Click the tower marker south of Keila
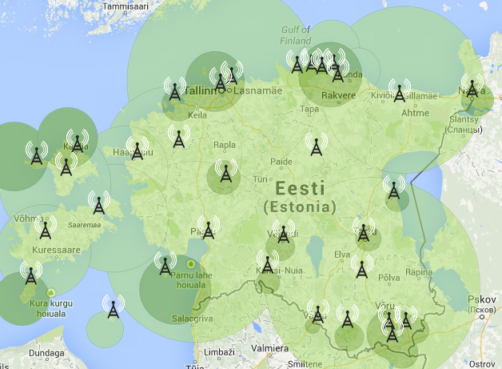Image resolution: width=502 pixels, height=369 pixels. tap(179, 138)
